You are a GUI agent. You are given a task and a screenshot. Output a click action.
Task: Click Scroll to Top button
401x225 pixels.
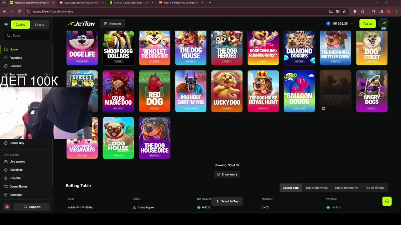[227, 201]
